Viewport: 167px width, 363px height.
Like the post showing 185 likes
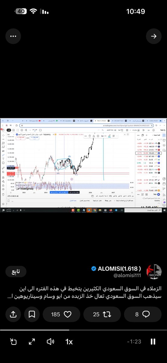[61, 314]
